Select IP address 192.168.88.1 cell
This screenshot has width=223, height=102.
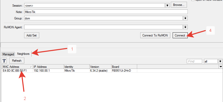(x=48, y=71)
